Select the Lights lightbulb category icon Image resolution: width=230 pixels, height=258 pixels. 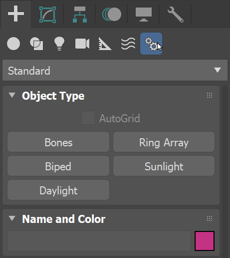click(59, 44)
